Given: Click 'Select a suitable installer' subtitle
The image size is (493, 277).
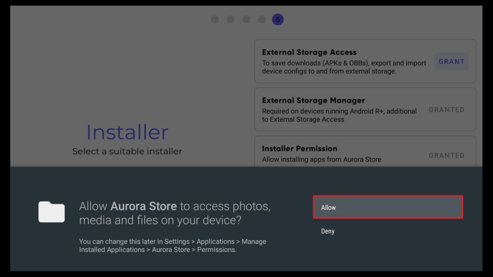Looking at the screenshot, I should [x=127, y=151].
